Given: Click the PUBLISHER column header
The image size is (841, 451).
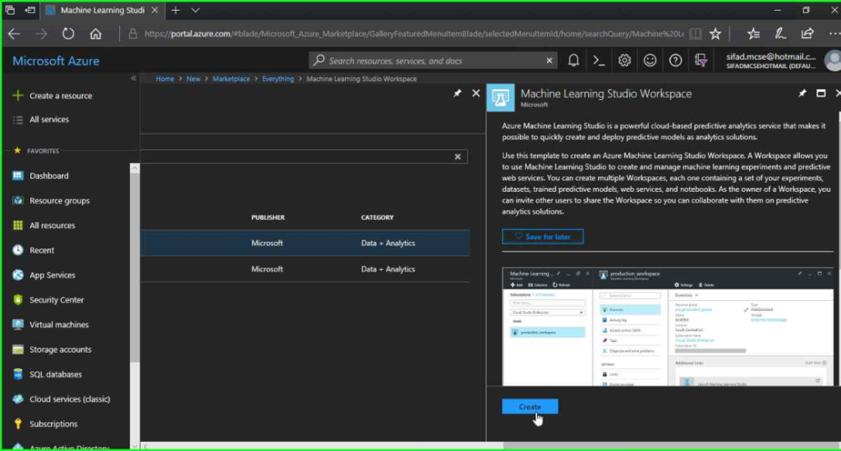Looking at the screenshot, I should point(269,217).
